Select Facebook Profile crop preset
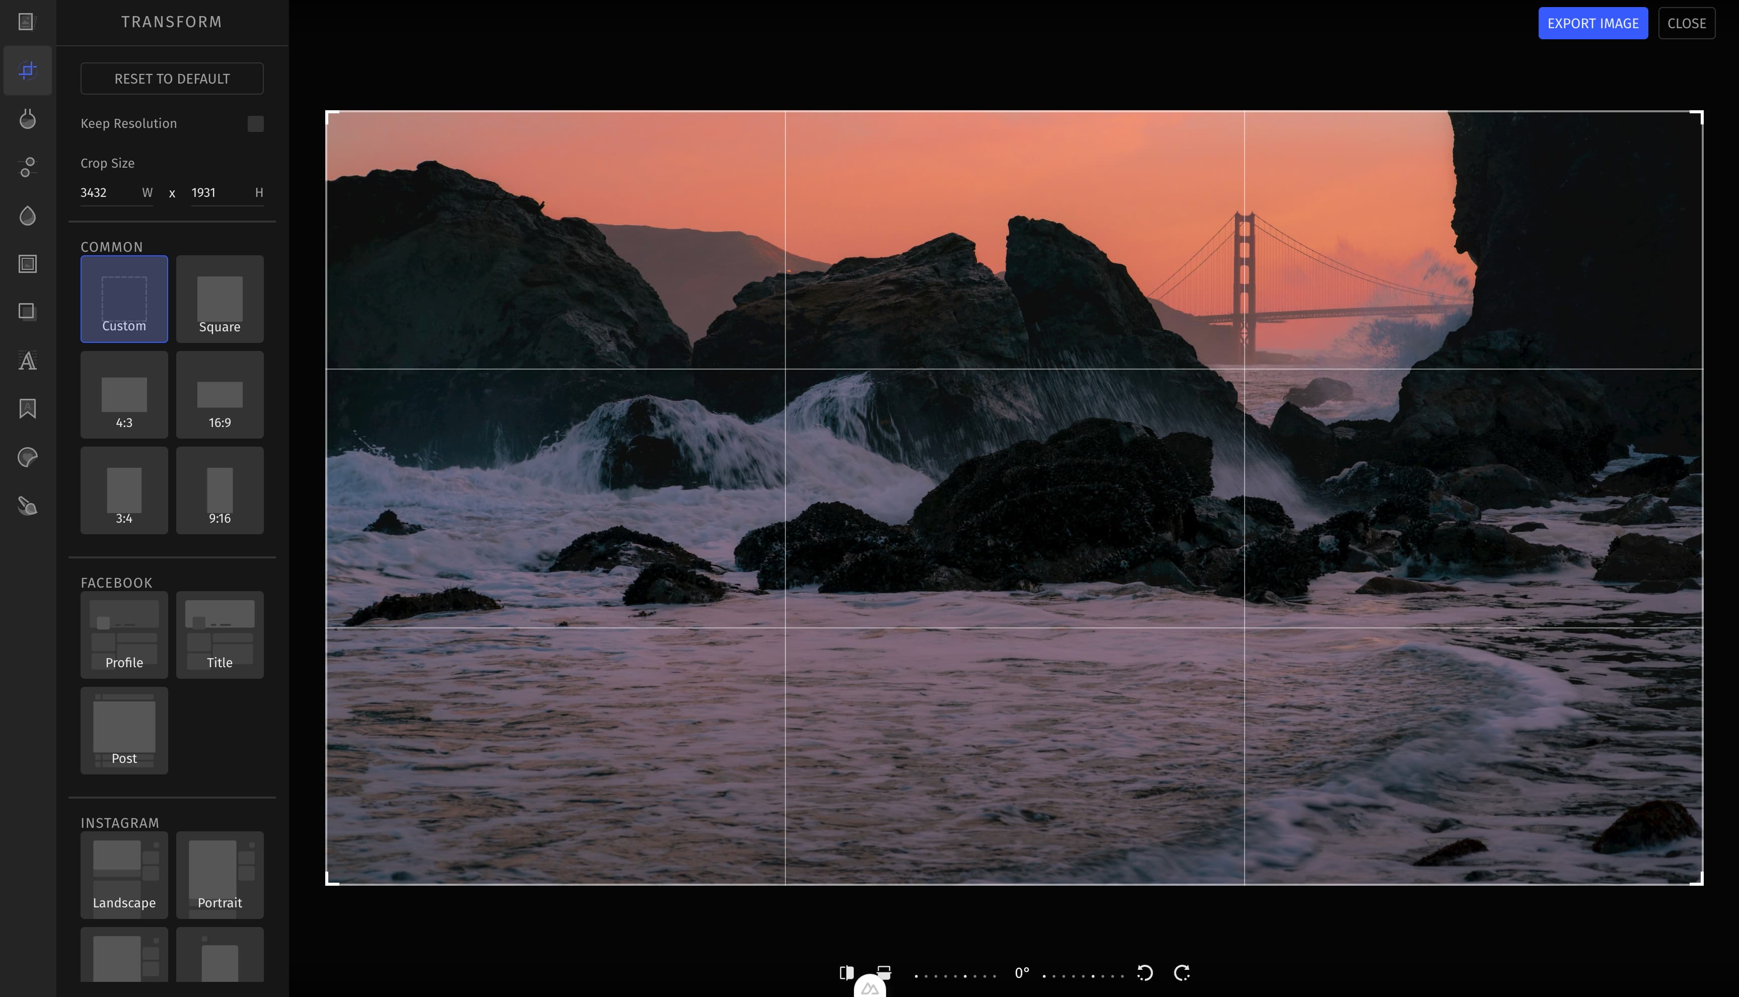Screen dimensions: 1739x997 [124, 635]
